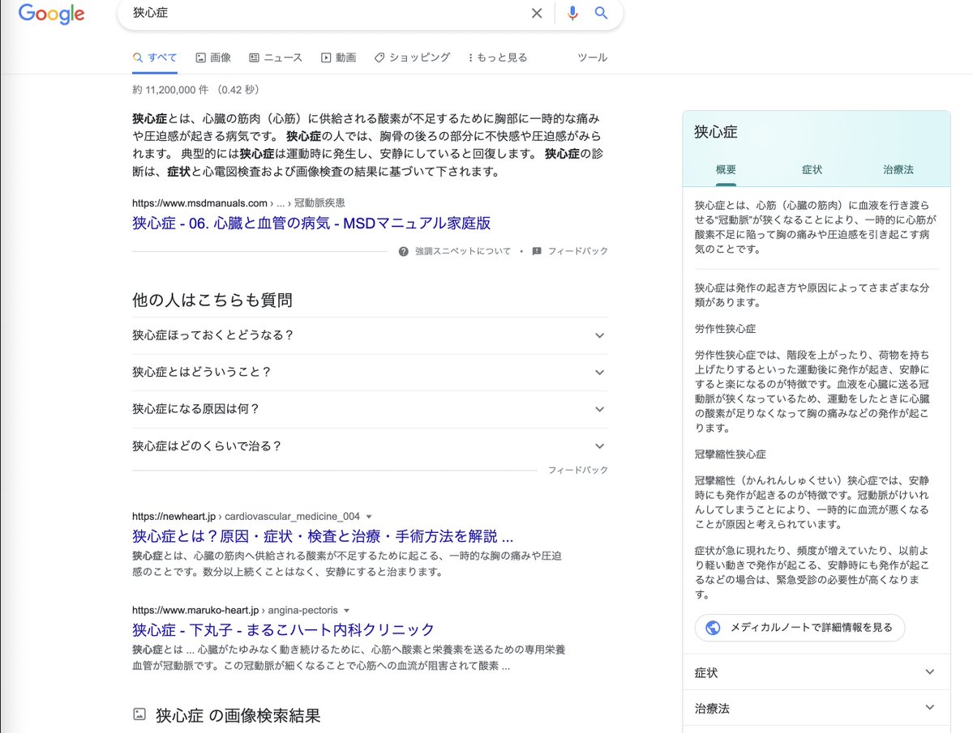Click the Google logo
Image resolution: width=973 pixels, height=733 pixels.
[x=51, y=14]
